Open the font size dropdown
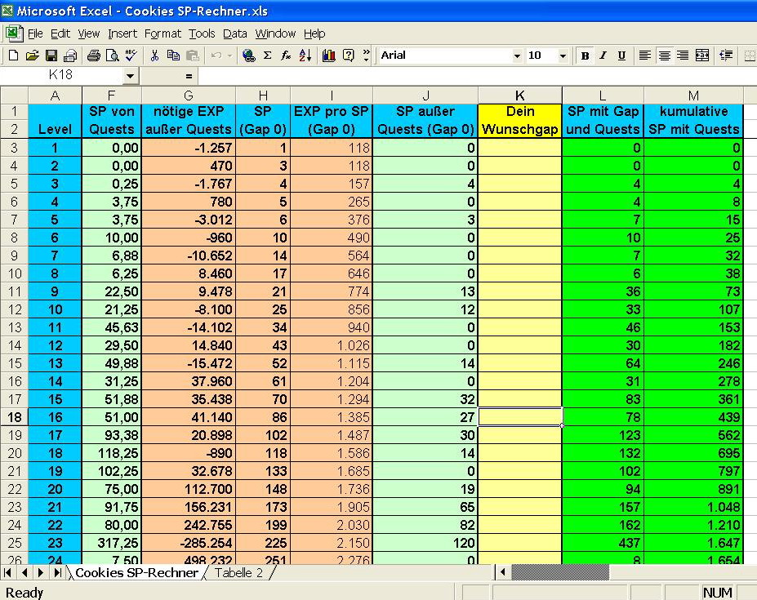Image resolution: width=757 pixels, height=600 pixels. 563,56
